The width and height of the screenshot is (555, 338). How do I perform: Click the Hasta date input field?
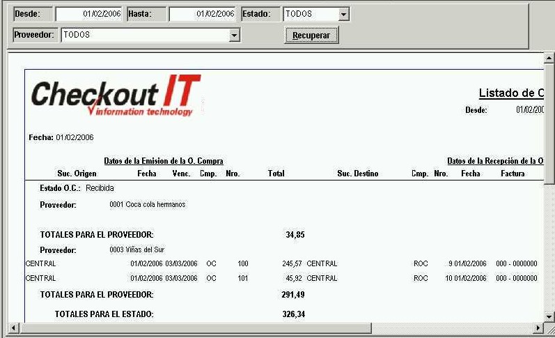202,14
